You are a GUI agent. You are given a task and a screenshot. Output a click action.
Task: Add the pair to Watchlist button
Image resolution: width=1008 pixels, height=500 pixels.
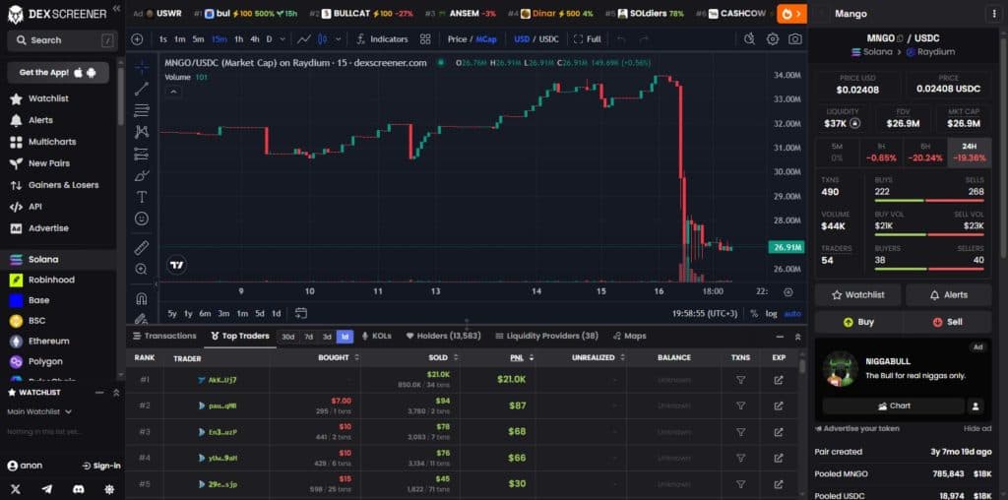click(858, 295)
